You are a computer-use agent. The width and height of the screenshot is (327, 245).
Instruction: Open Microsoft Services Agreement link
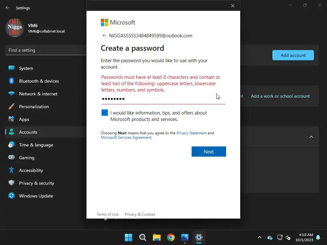pyautogui.click(x=126, y=137)
